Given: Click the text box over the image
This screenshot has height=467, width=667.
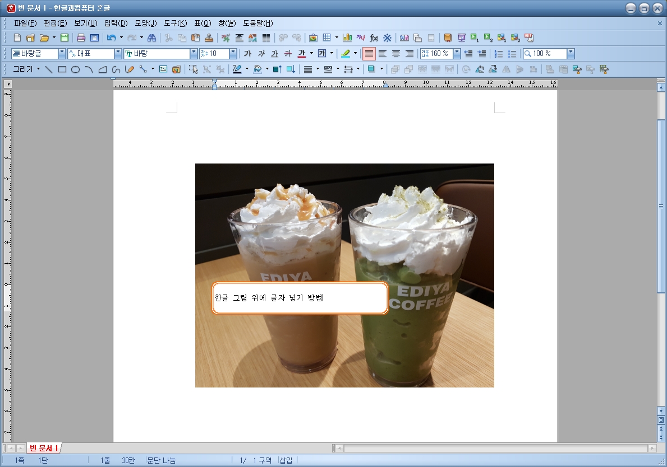Looking at the screenshot, I should (x=300, y=298).
